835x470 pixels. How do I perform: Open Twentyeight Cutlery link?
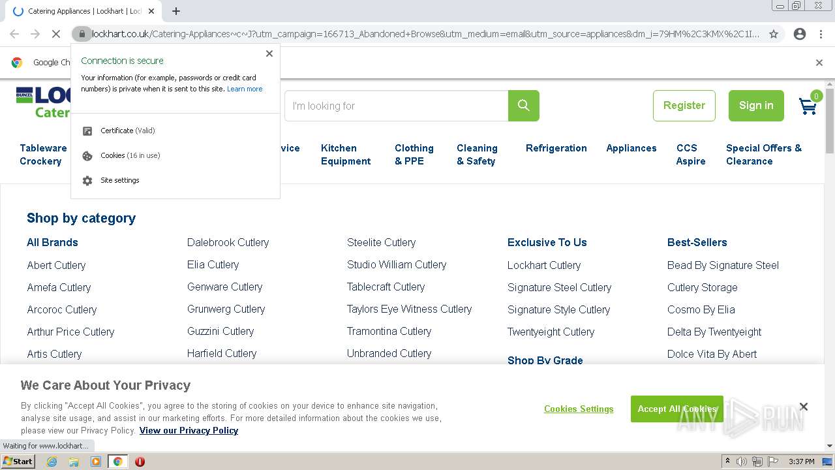(x=551, y=332)
